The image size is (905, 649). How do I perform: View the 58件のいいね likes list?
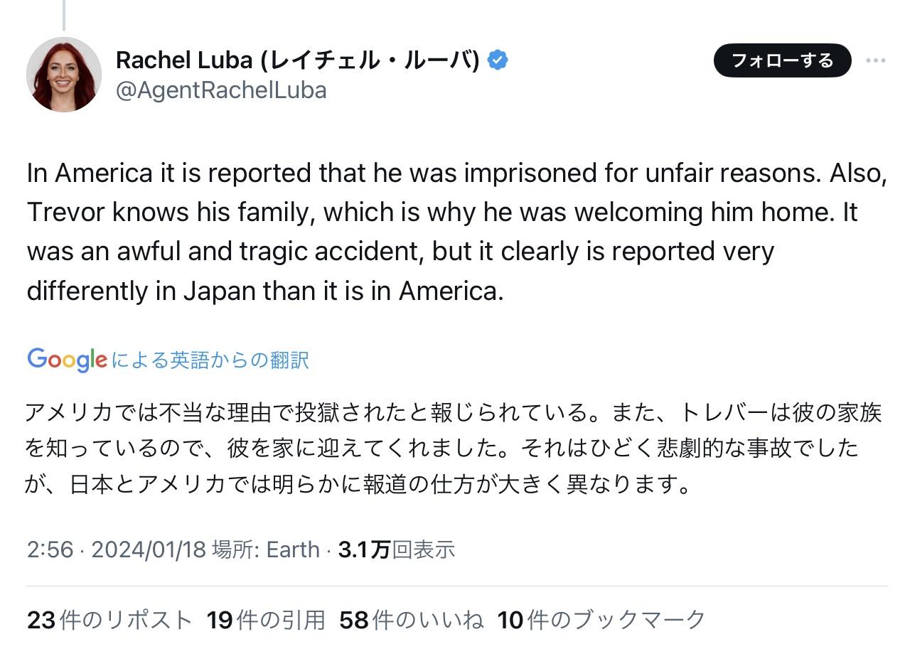pyautogui.click(x=412, y=620)
